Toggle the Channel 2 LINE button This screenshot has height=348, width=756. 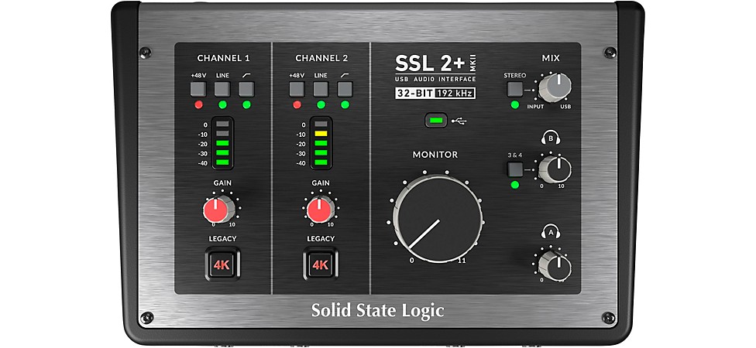click(x=321, y=89)
